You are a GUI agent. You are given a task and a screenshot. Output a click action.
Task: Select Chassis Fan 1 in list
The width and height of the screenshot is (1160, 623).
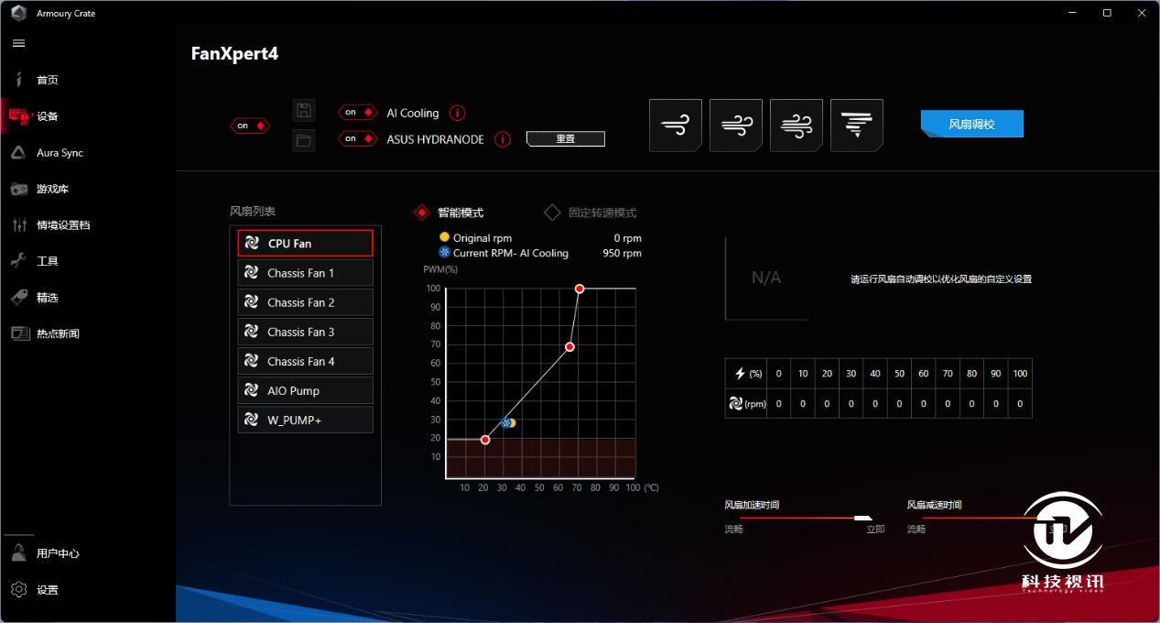click(x=305, y=273)
